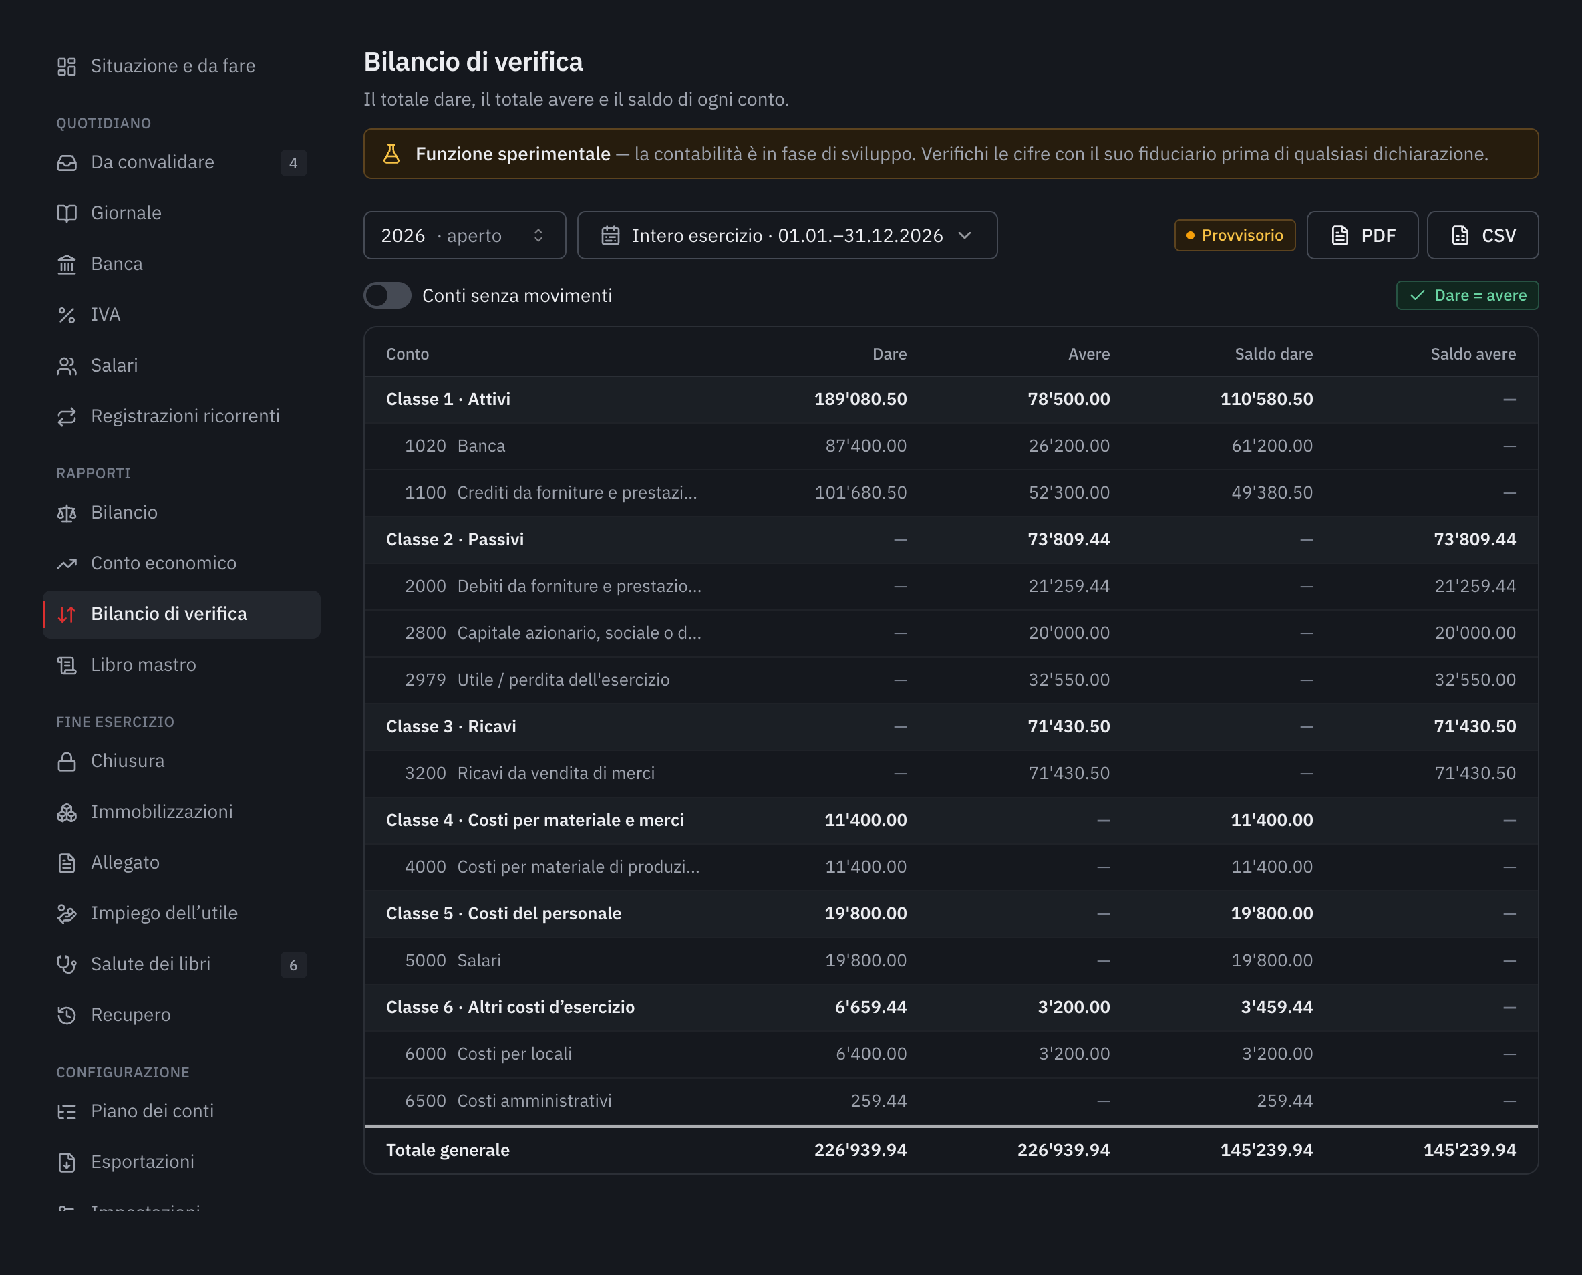Click the Allegato document icon

click(67, 863)
